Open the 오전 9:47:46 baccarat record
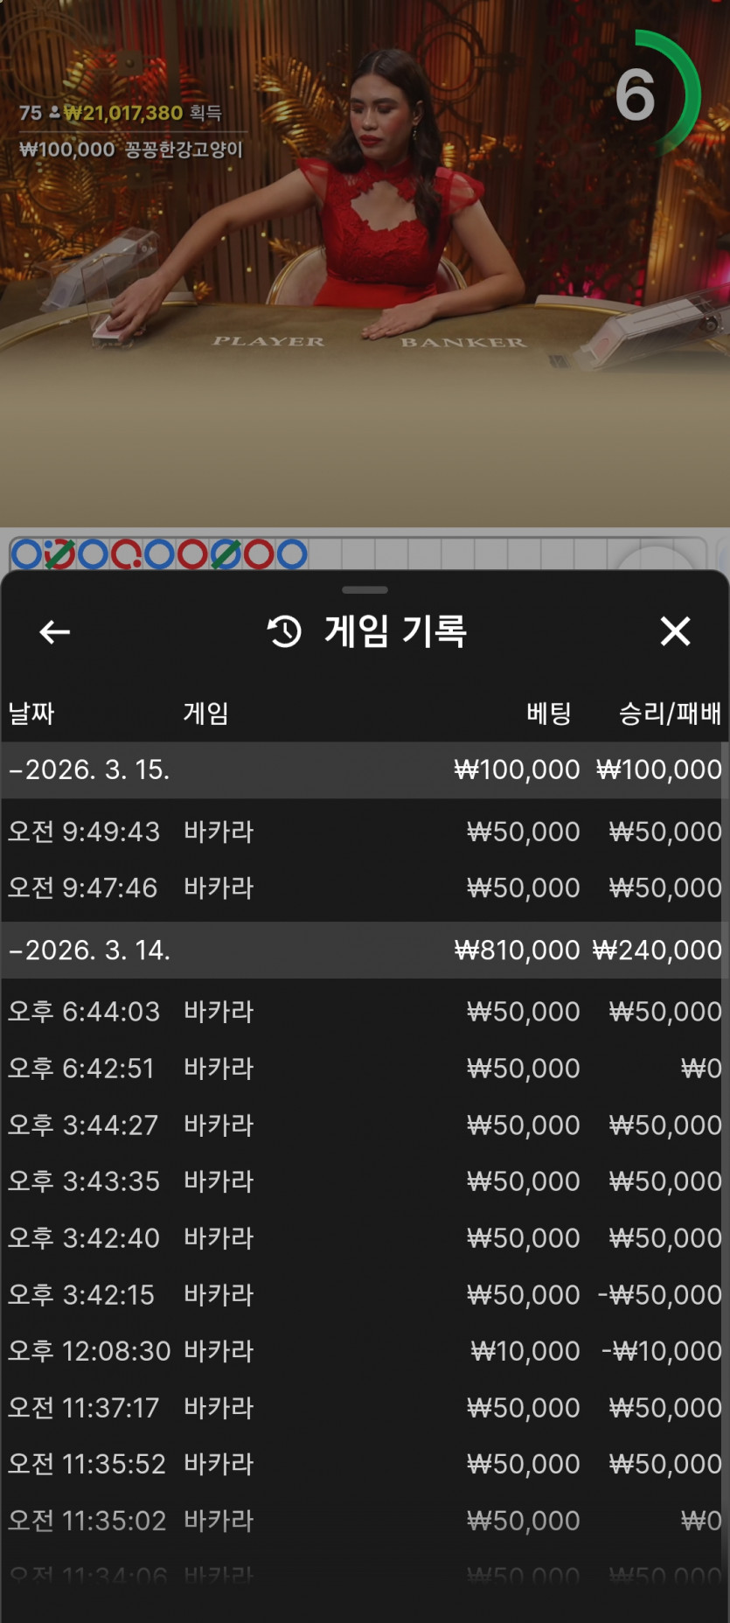Image resolution: width=730 pixels, height=1623 pixels. click(365, 888)
